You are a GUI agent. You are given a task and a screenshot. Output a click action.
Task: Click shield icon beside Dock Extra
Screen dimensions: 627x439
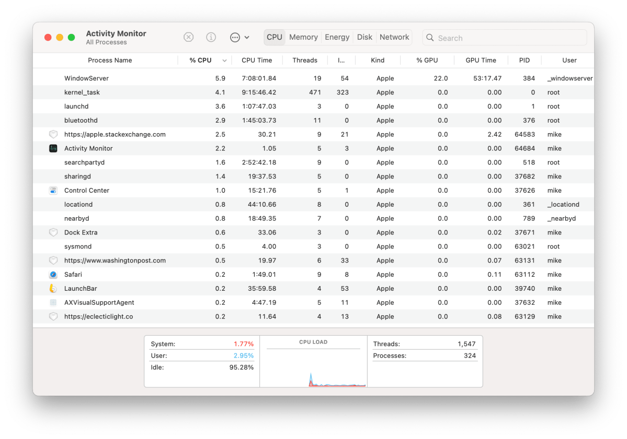[x=53, y=233]
